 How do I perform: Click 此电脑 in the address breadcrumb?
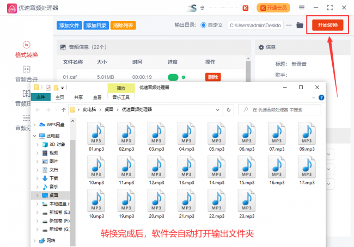89,110
